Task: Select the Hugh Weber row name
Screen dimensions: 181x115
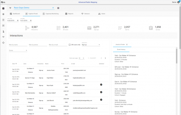Action: point(50,78)
